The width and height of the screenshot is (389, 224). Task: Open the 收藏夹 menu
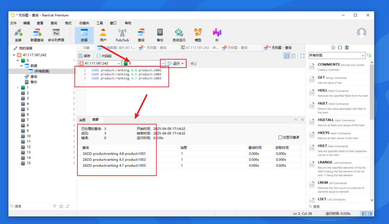pyautogui.click(x=84, y=23)
